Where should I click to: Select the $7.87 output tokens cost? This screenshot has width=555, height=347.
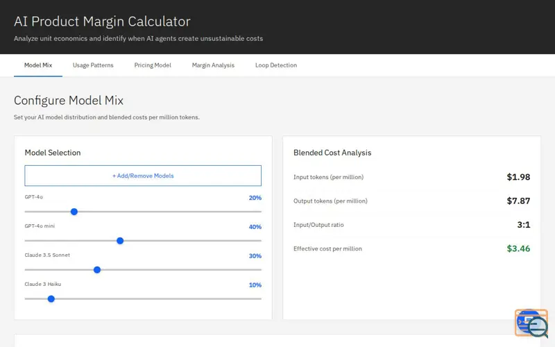tap(518, 201)
